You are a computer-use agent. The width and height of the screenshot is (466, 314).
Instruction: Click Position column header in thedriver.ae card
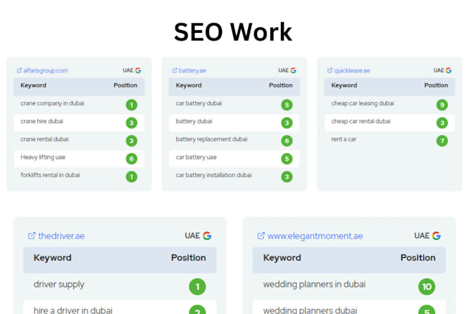[x=188, y=258]
